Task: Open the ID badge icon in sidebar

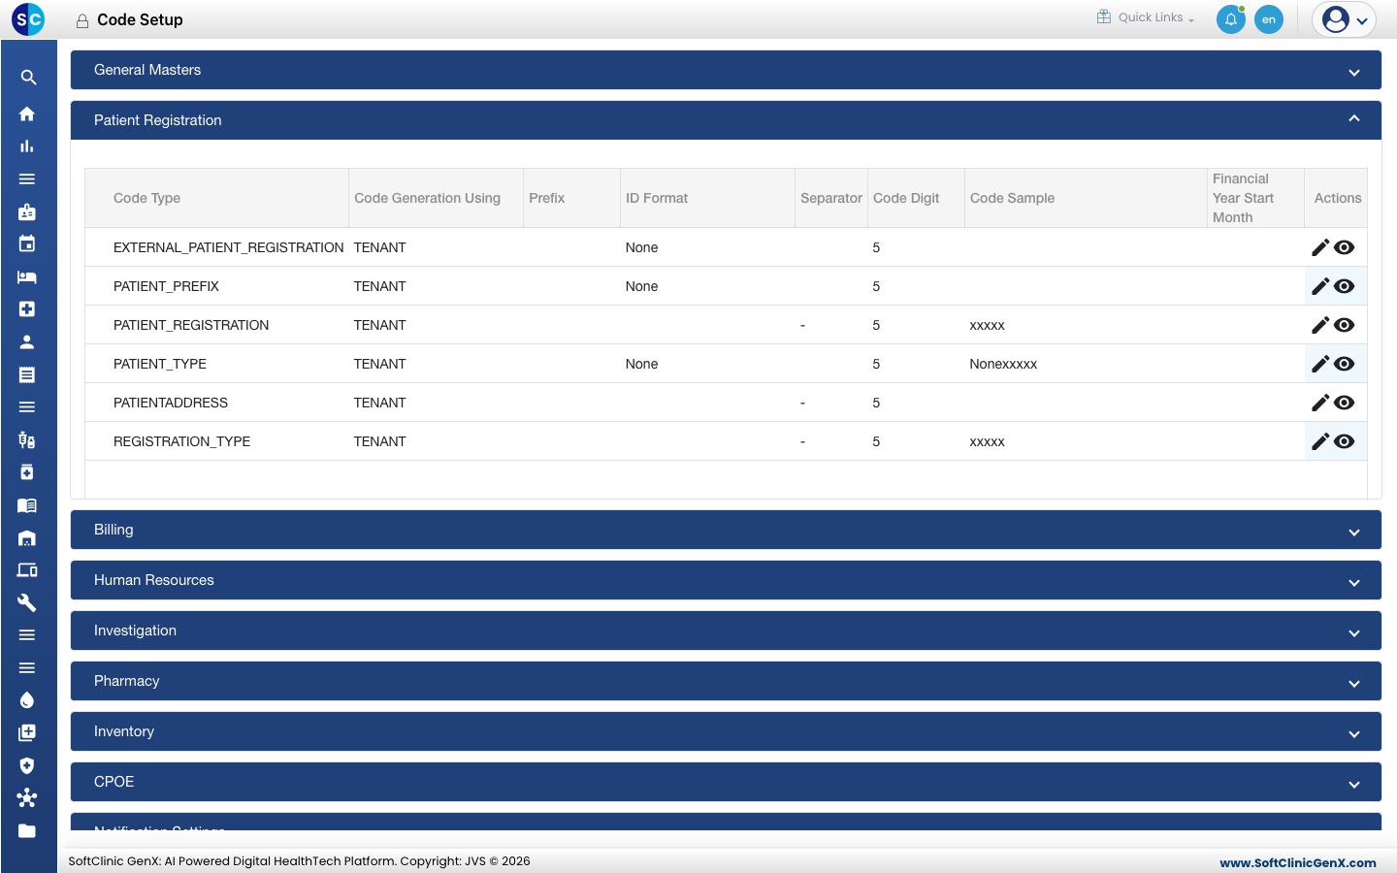Action: (27, 211)
